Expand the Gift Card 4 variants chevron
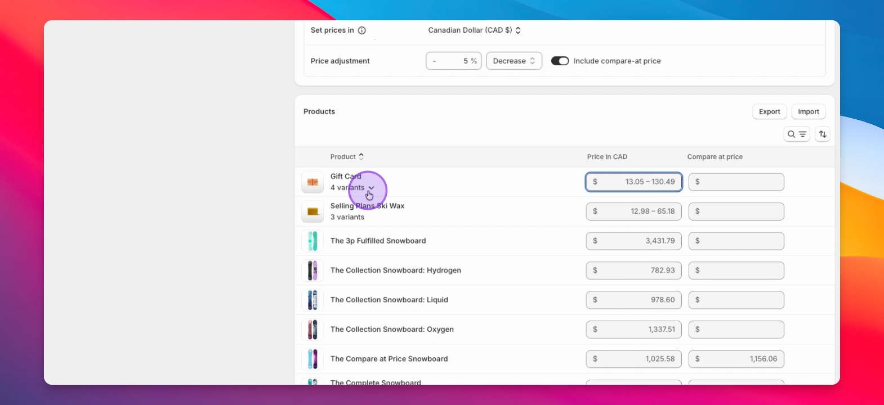Screen dimensions: 884x405 point(371,188)
